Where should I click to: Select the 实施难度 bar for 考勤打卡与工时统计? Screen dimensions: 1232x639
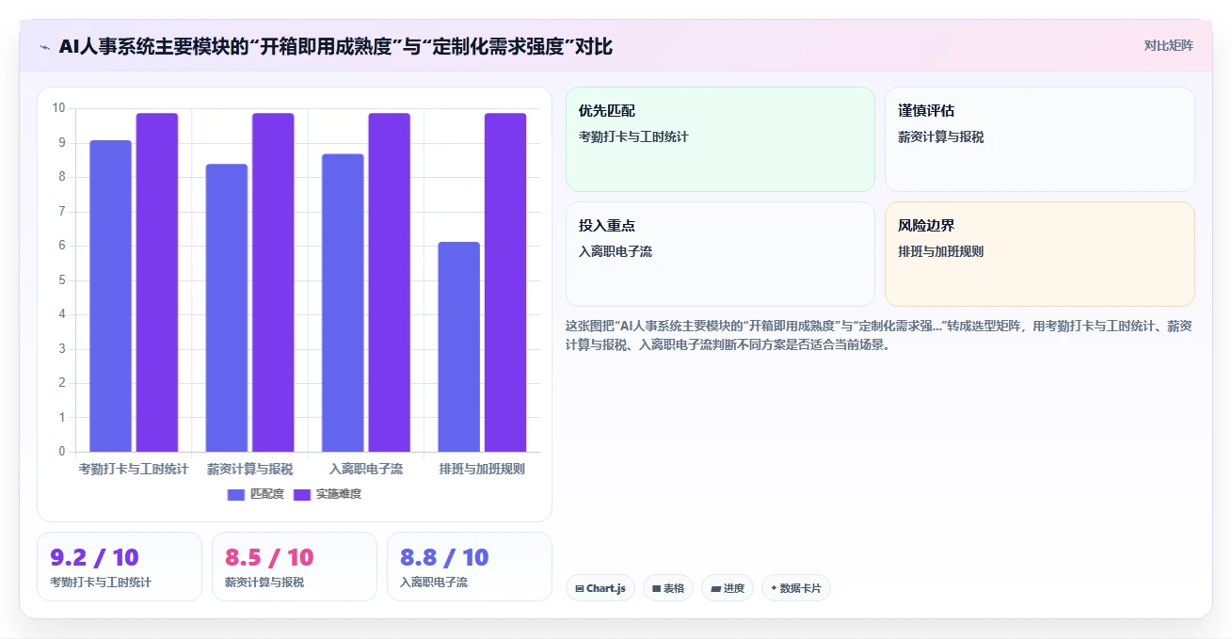pos(157,282)
